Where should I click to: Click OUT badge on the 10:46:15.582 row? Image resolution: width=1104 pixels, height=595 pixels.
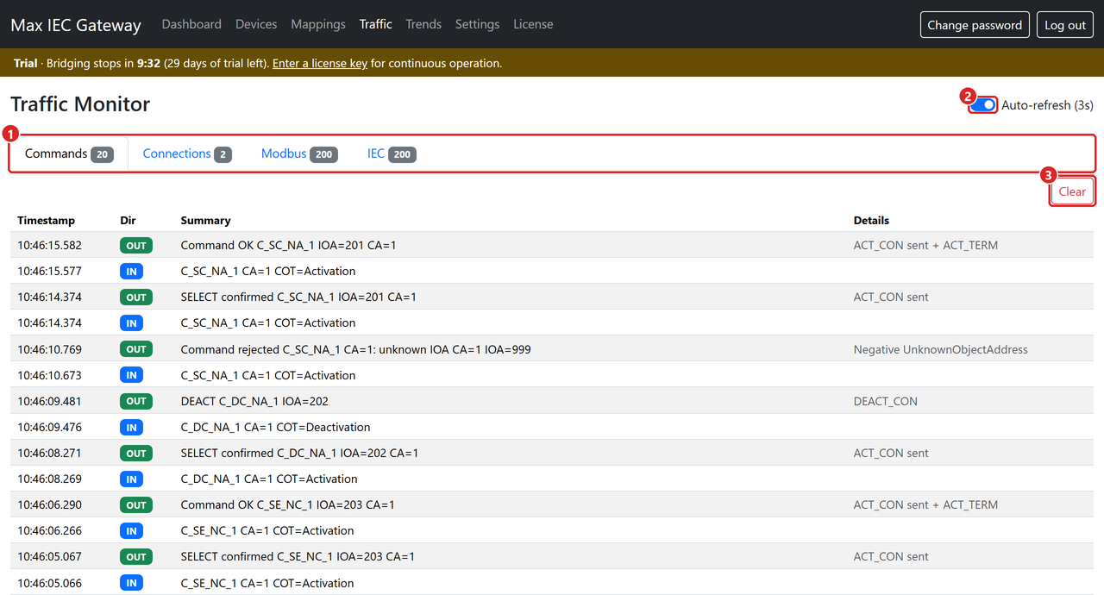point(136,246)
